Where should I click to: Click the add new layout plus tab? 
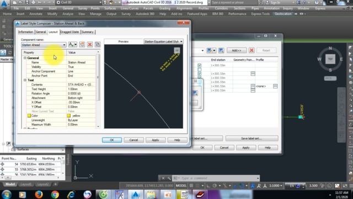(55, 184)
